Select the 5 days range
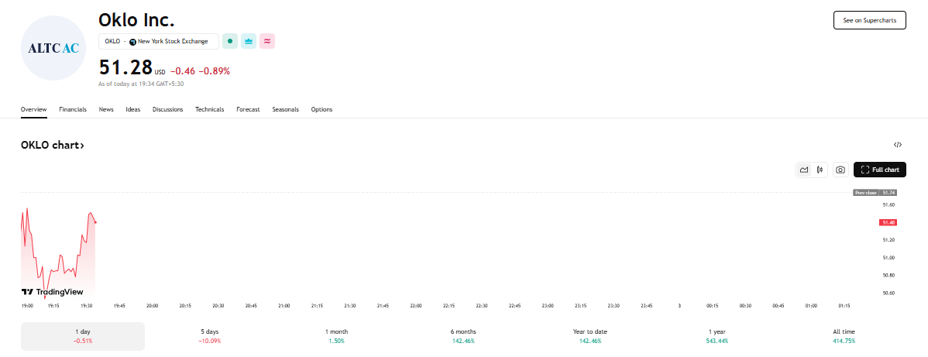Viewport: 928px width, 357px height. [209, 336]
